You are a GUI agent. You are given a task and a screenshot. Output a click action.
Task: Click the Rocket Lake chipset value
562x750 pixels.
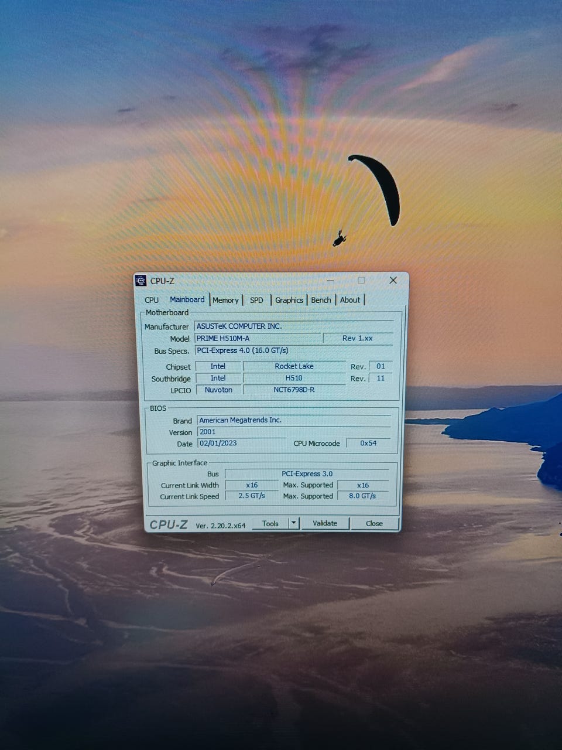point(294,366)
